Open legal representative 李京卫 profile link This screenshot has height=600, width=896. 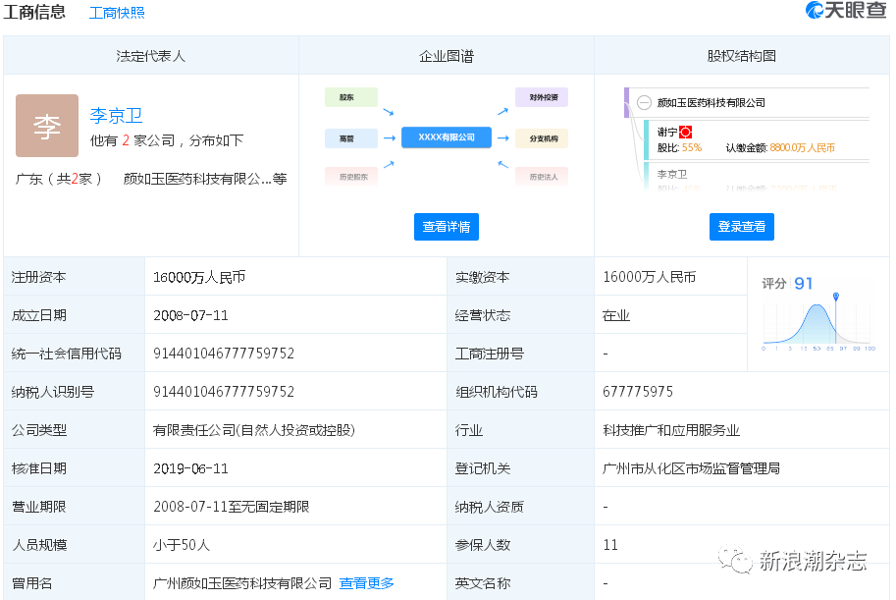pyautogui.click(x=116, y=116)
